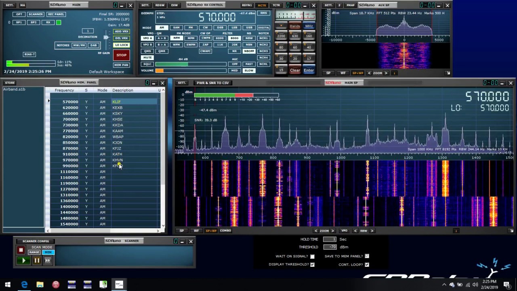The image size is (517, 291).
Task: Click the keypad decimal point key
Action: (281, 26)
